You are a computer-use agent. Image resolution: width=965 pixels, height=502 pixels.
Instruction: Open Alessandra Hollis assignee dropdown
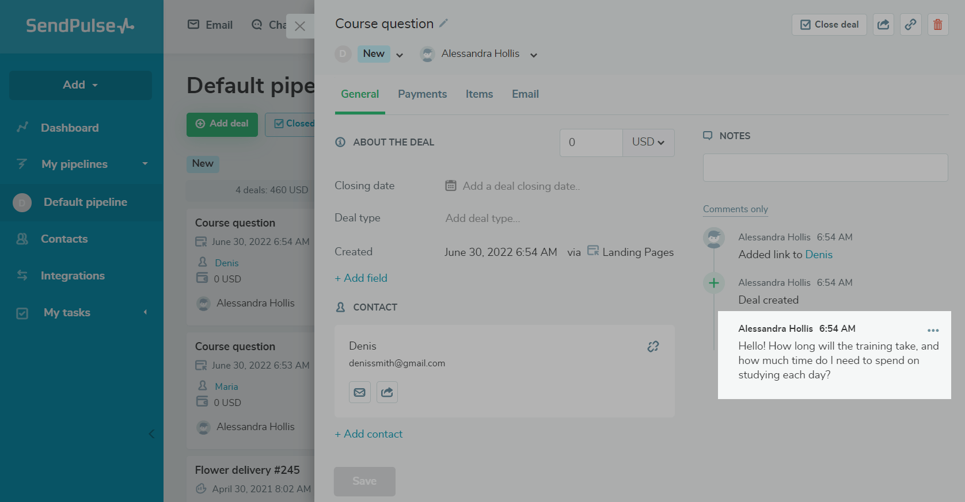point(534,55)
